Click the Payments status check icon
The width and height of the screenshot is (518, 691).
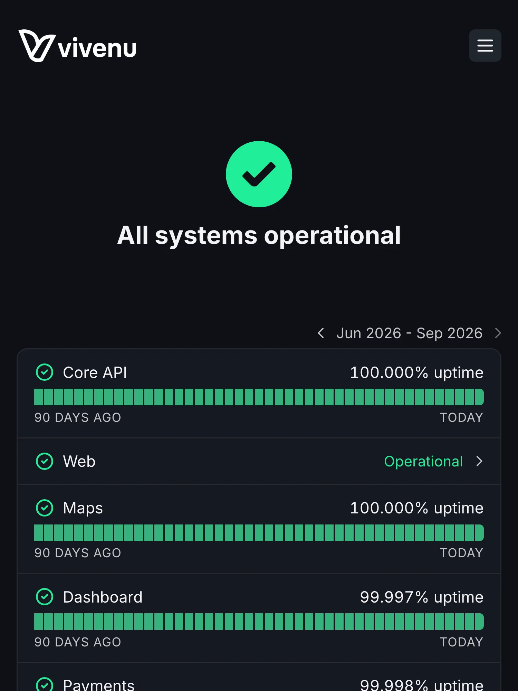point(45,684)
